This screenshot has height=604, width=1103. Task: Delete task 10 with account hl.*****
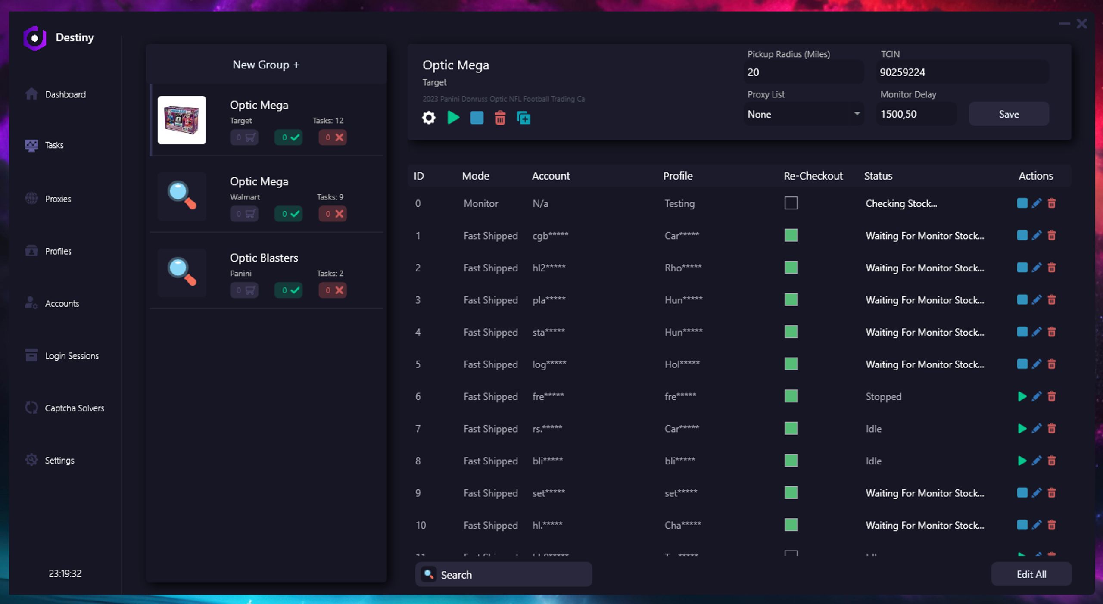click(x=1052, y=525)
